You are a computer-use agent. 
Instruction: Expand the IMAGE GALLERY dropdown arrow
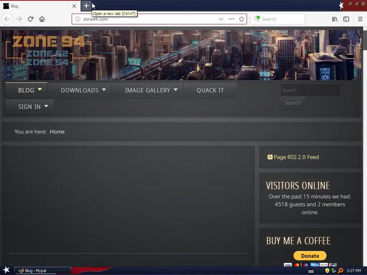pos(176,90)
